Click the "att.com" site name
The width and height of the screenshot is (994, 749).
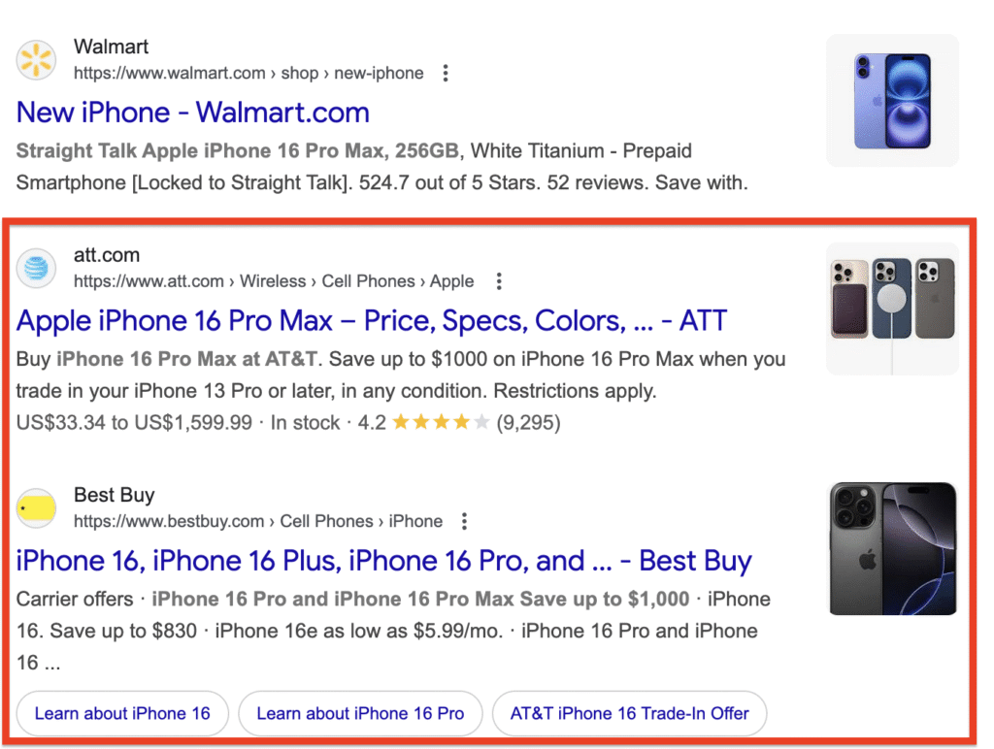point(107,255)
